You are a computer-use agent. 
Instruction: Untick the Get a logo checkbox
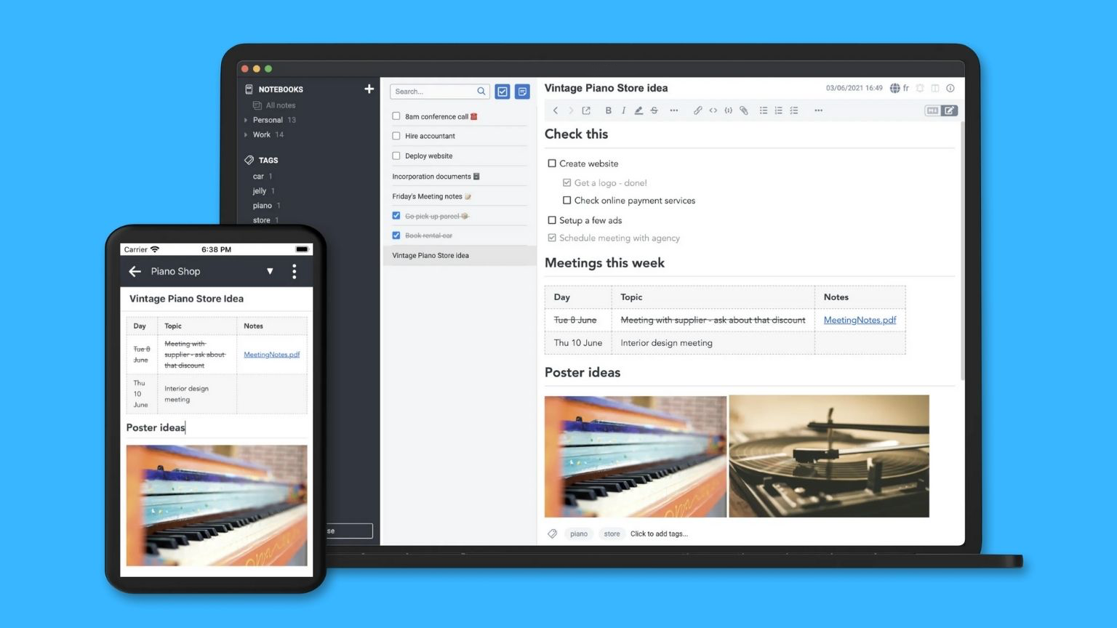566,182
